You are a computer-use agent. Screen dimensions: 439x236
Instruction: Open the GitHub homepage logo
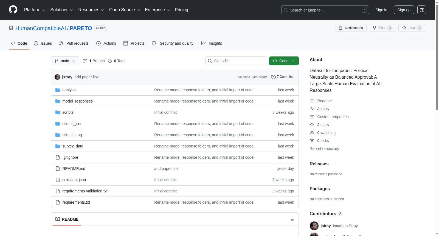click(x=13, y=10)
